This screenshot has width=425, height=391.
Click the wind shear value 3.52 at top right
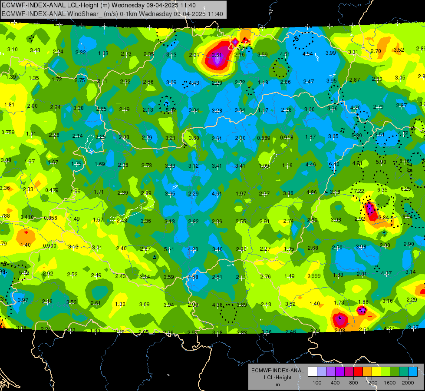tap(399, 50)
